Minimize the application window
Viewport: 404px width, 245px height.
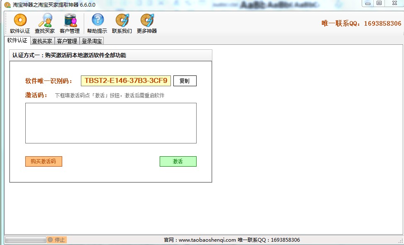click(x=368, y=3)
